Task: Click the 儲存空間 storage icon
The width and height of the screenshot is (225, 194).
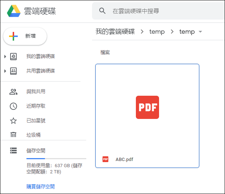Action: click(13, 150)
